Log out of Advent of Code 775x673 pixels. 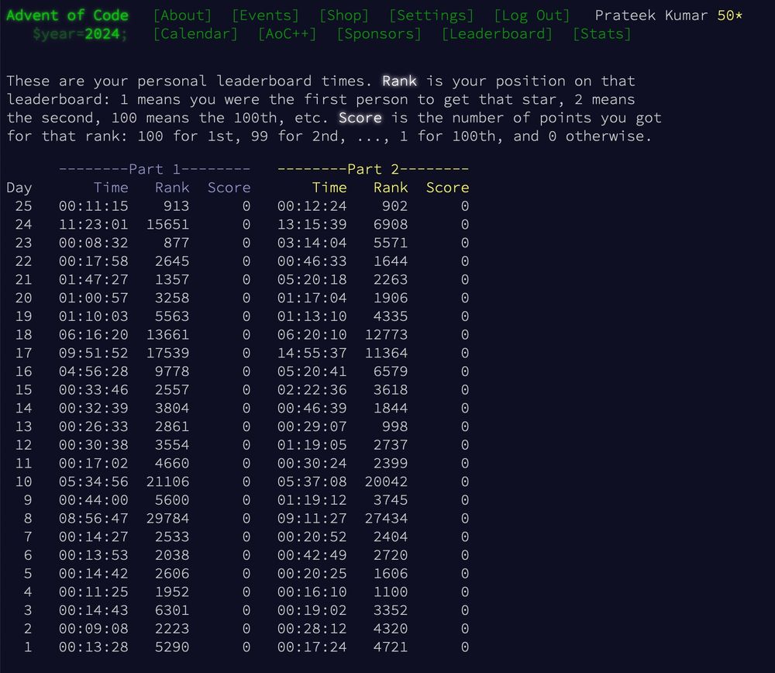click(531, 15)
